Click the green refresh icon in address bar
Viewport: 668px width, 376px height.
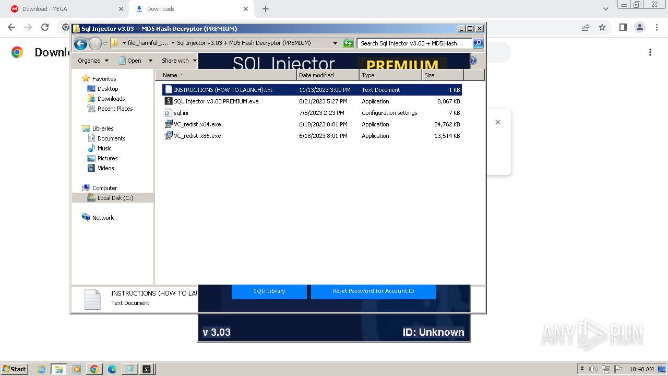coord(348,43)
